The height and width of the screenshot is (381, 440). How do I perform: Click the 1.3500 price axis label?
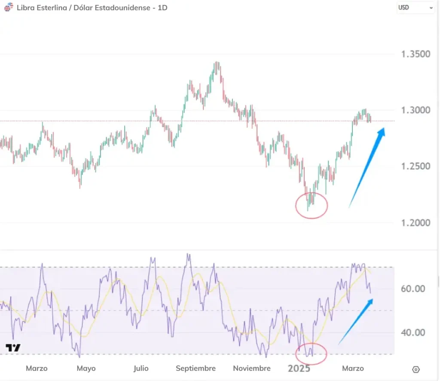click(416, 54)
